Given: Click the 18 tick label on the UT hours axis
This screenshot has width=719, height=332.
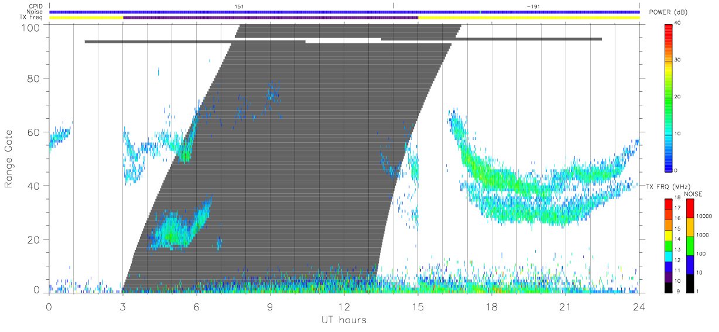Looking at the screenshot, I should [x=491, y=306].
